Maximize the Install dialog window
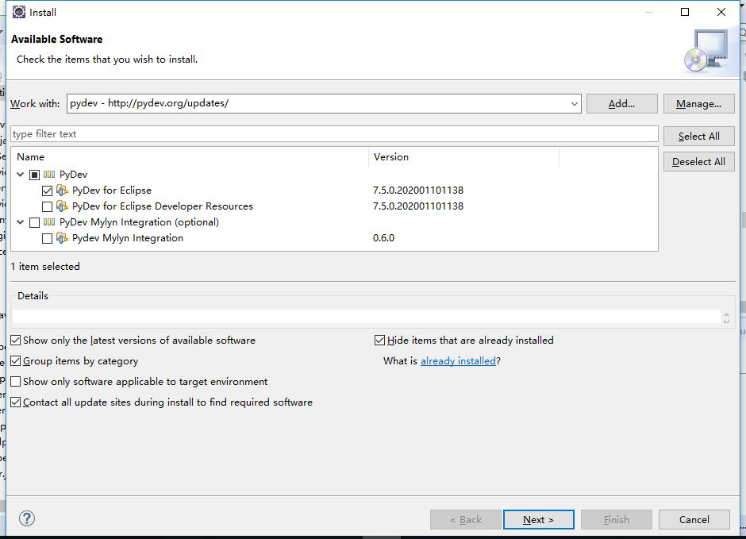The width and height of the screenshot is (746, 539). pyautogui.click(x=685, y=12)
